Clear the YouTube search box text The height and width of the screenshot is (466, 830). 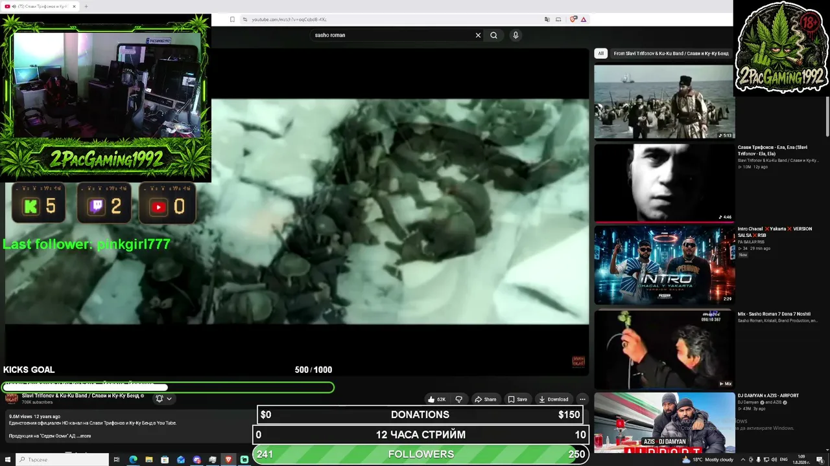point(478,35)
